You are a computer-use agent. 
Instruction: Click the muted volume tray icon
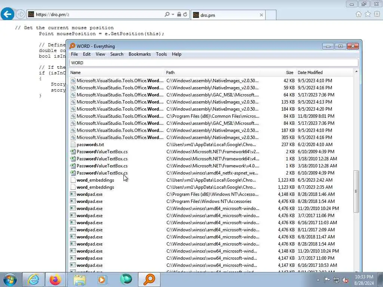coord(345,280)
